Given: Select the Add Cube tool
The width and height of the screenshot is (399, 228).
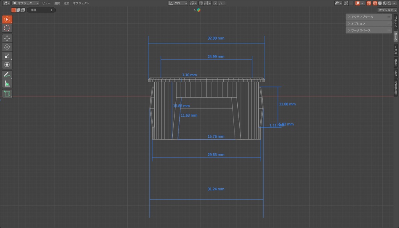Looking at the screenshot, I should coord(7,93).
